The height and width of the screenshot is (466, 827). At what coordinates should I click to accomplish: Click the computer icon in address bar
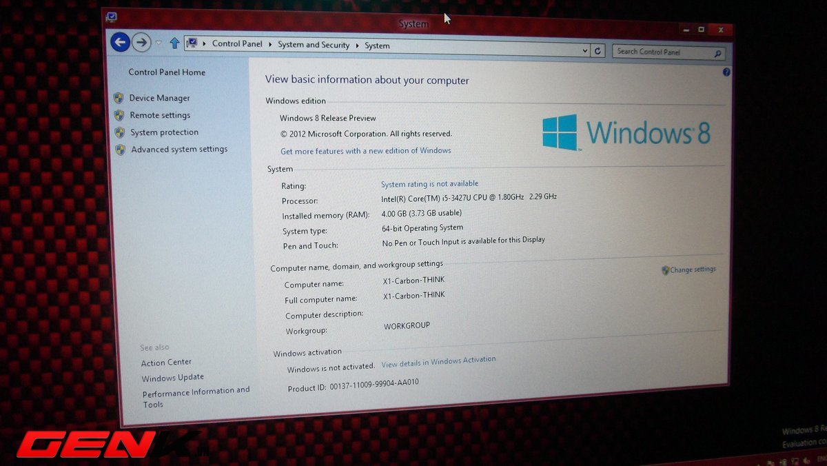(x=192, y=43)
